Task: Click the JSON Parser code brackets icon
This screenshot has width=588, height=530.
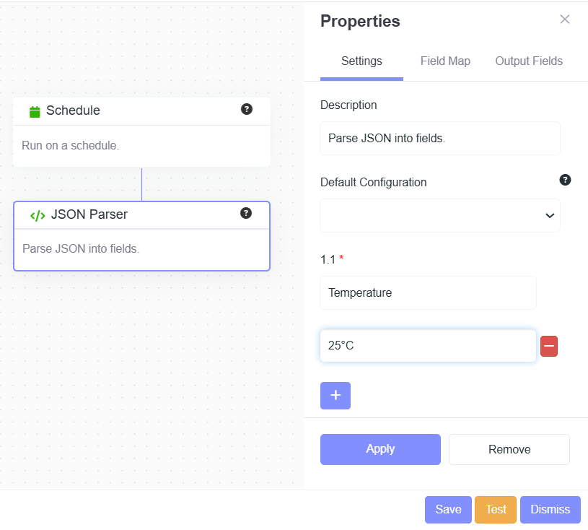Action: pos(38,215)
